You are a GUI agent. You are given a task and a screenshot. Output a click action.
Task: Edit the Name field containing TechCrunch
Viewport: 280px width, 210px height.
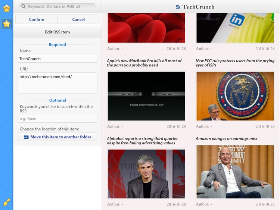coord(57,59)
